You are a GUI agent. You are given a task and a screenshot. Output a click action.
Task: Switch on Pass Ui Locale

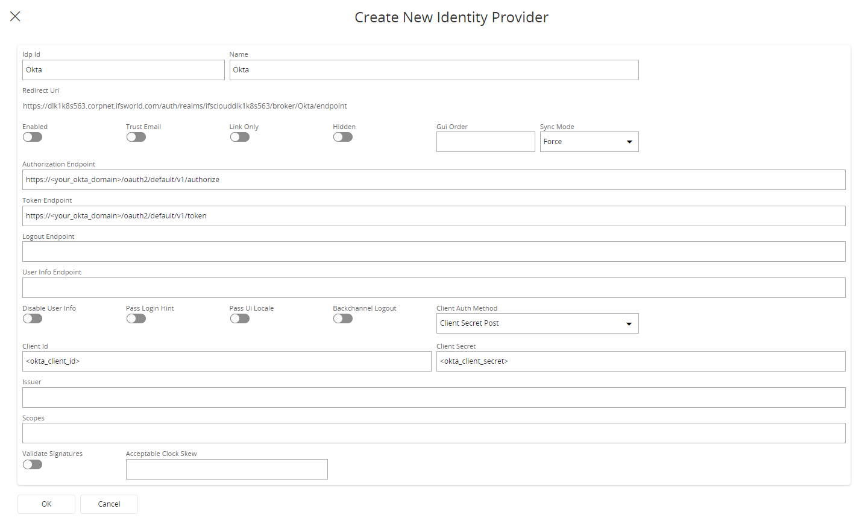240,318
